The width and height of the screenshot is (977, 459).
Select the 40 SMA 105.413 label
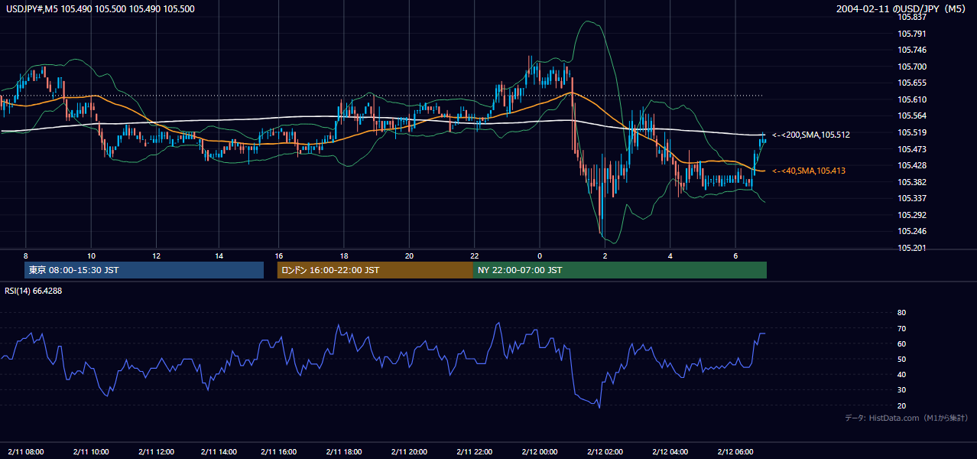tap(809, 171)
